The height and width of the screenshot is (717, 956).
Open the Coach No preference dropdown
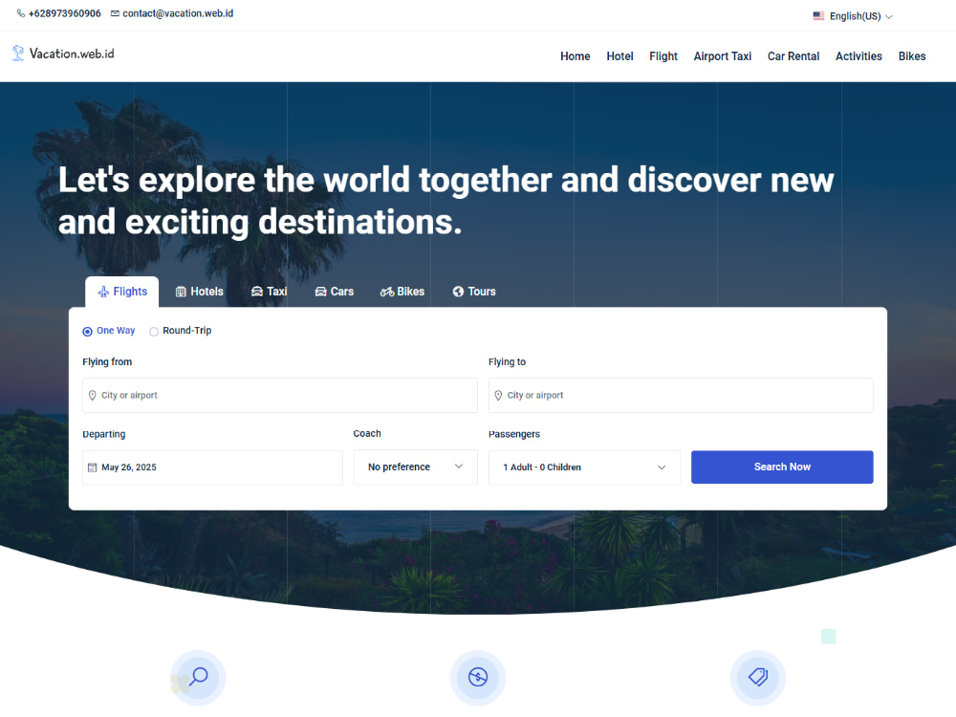point(415,467)
